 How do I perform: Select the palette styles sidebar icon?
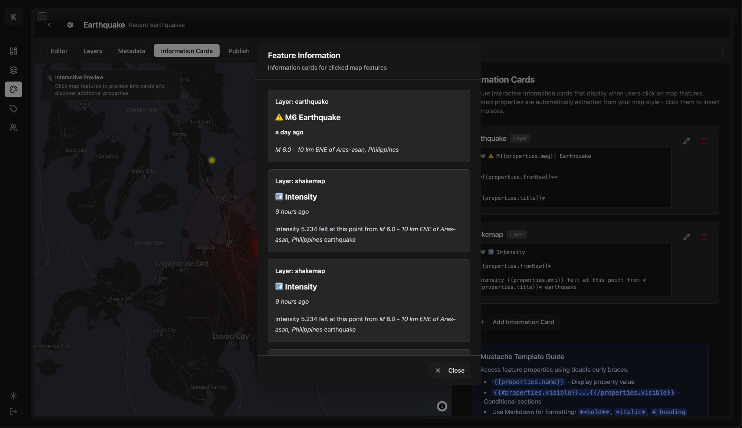point(13,89)
